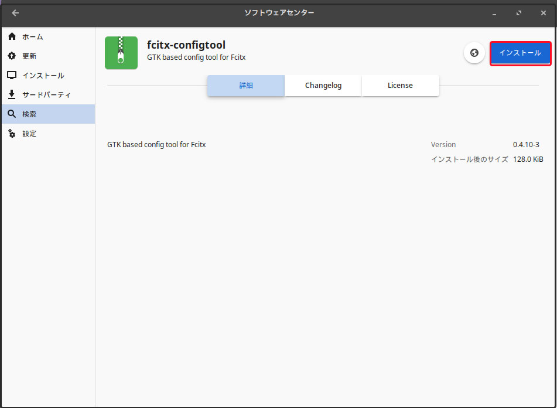The image size is (557, 408).
Task: Maximize the Software Center window
Action: pyautogui.click(x=518, y=13)
